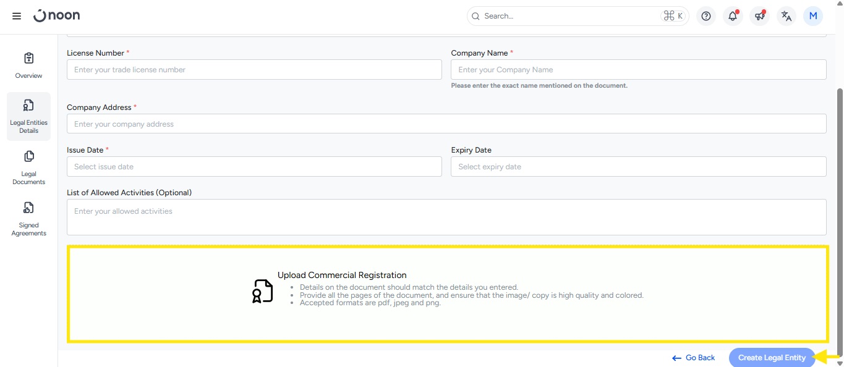The height and width of the screenshot is (367, 844).
Task: Click into the Company Name field
Action: [x=638, y=70]
